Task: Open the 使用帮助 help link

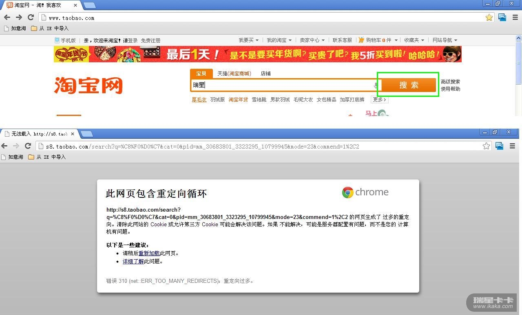Action: [450, 89]
